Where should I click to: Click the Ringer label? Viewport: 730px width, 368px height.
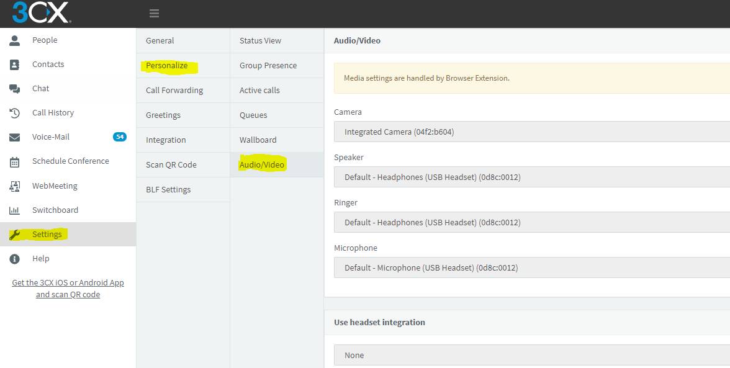click(x=346, y=202)
